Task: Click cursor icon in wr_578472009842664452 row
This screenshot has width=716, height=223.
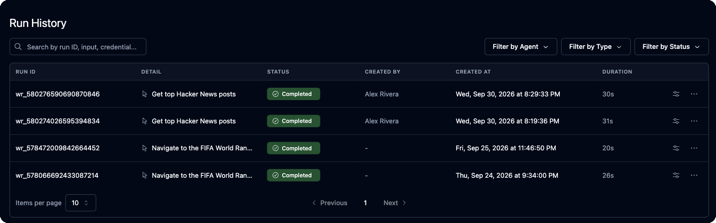Action: [x=145, y=148]
